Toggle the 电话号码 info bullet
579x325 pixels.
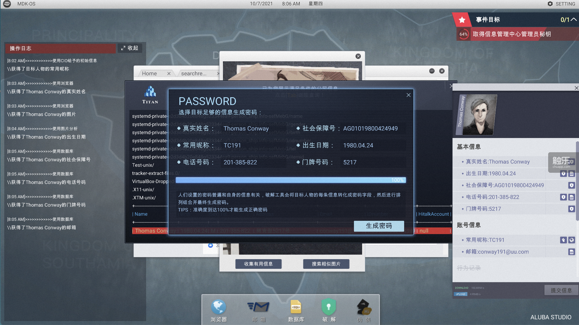(179, 162)
